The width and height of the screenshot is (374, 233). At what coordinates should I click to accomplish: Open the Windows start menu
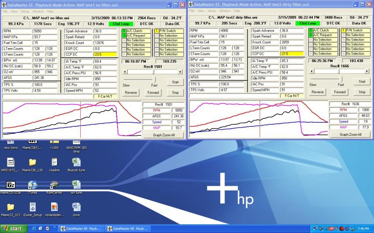(14, 229)
